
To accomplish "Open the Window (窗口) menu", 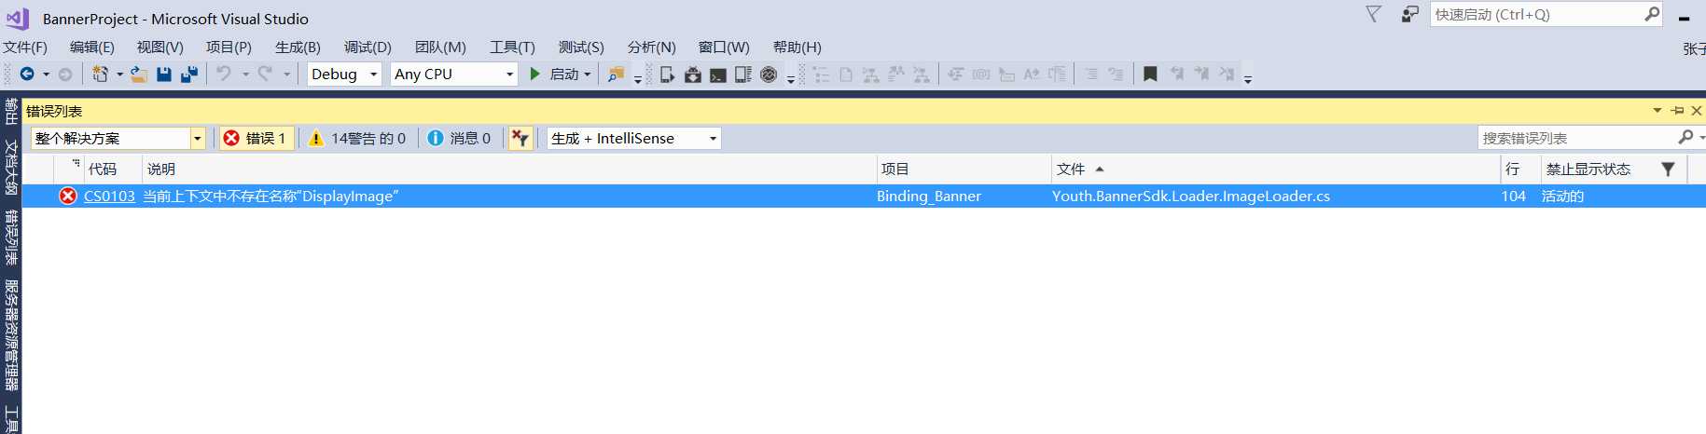I will pyautogui.click(x=724, y=47).
